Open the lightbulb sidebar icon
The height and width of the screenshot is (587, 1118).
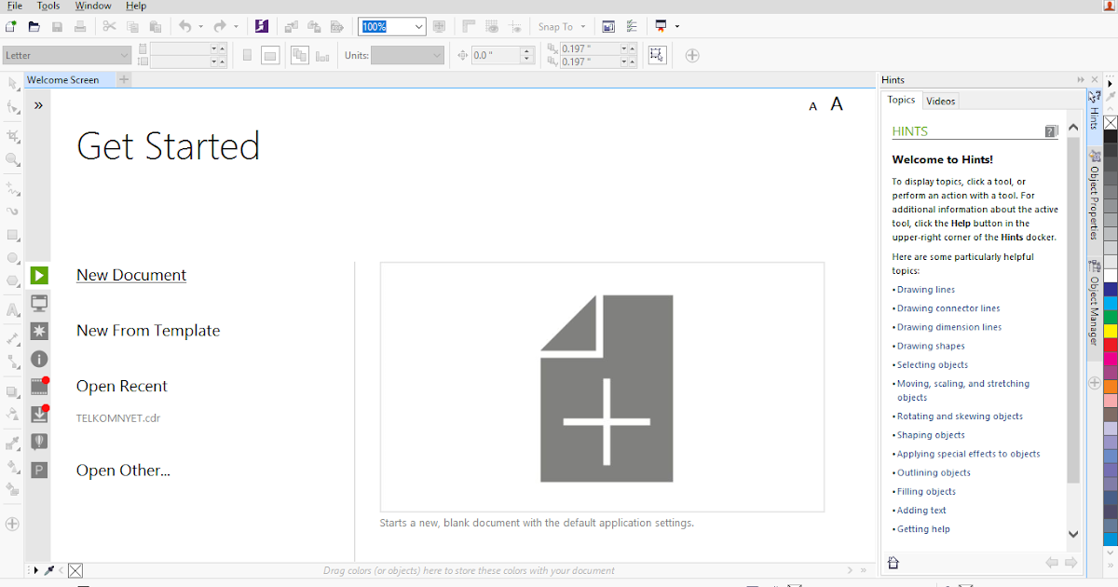39,442
